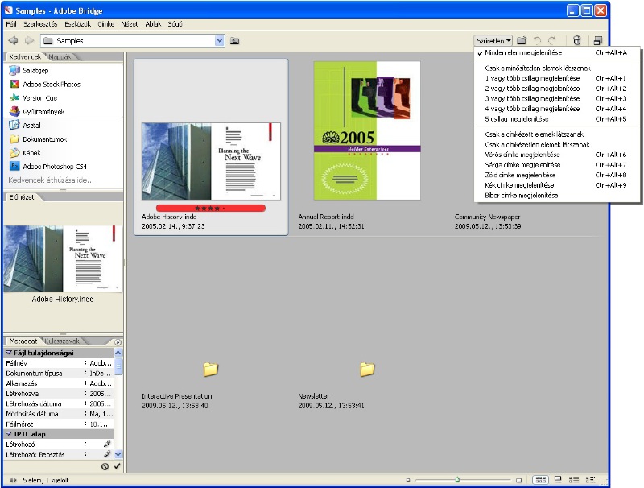Screen dimensions: 644x488
Task: Rotate counterclockwise with the toolbar icon
Action: tap(537, 40)
